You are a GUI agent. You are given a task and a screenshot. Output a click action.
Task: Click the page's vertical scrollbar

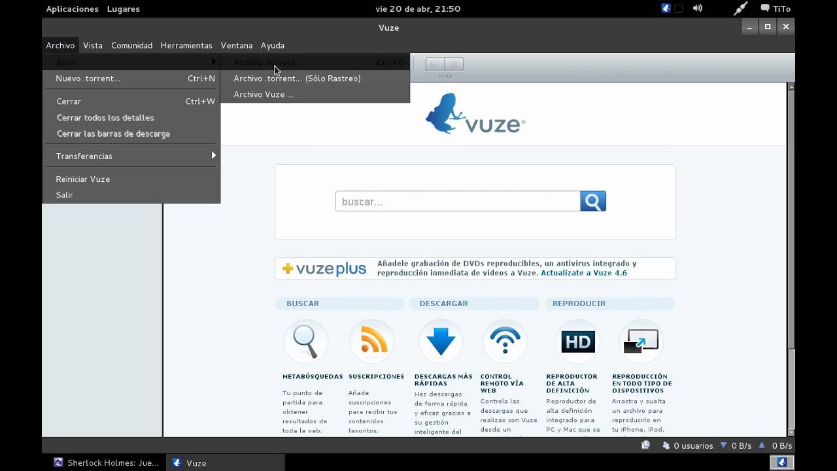click(791, 259)
